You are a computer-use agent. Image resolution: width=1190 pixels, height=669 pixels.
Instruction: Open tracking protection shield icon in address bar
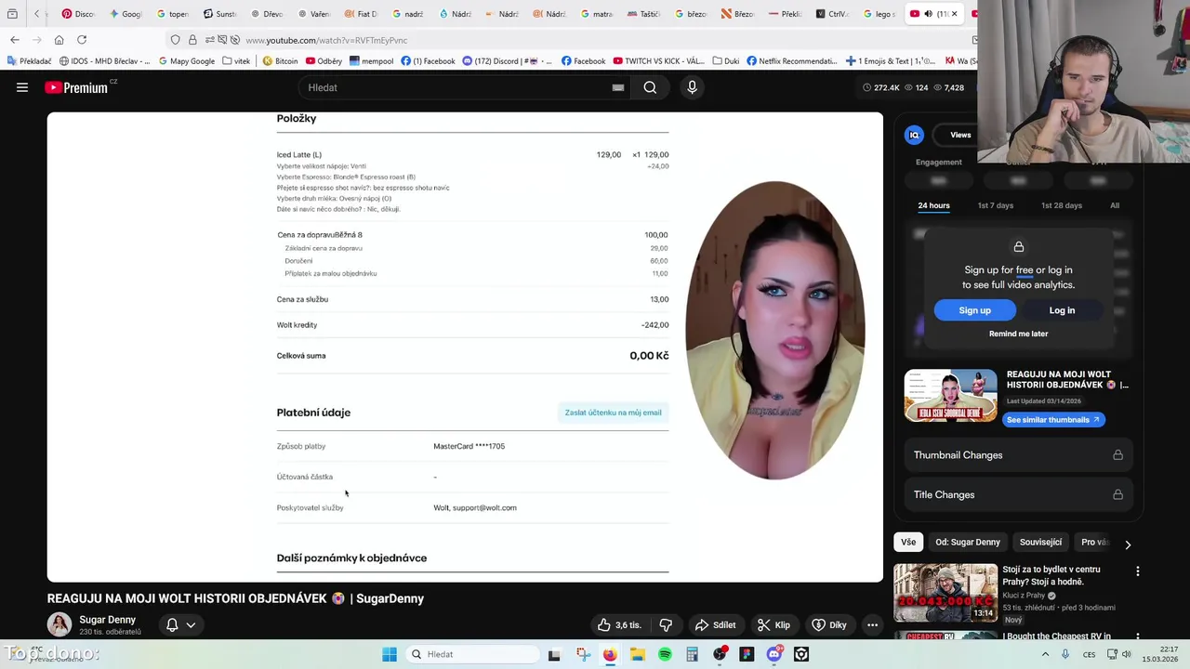pyautogui.click(x=175, y=40)
